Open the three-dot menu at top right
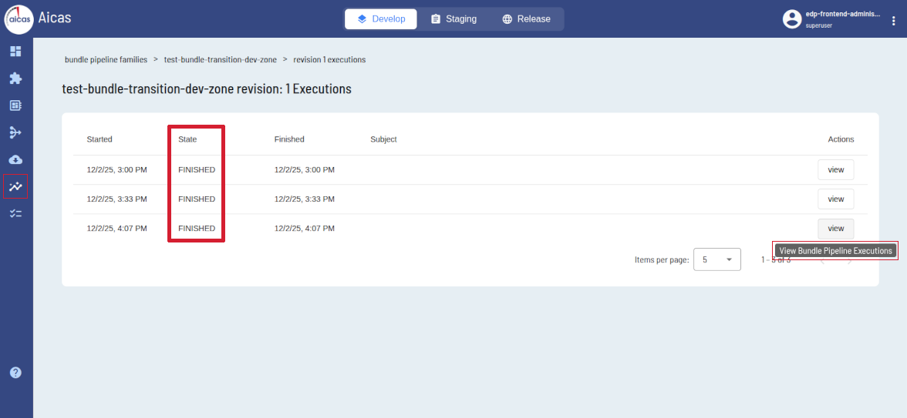This screenshot has height=418, width=907. (x=893, y=21)
